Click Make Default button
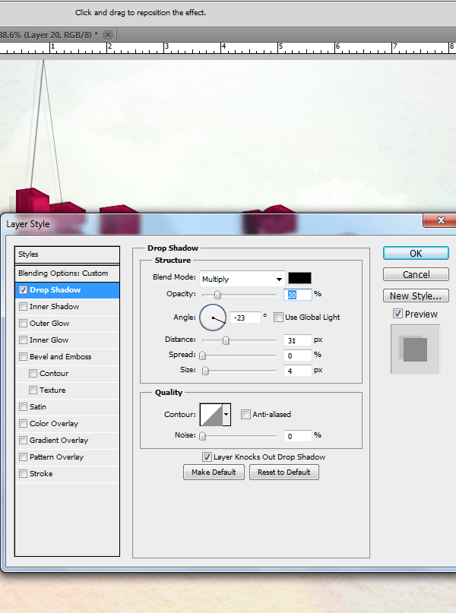Image resolution: width=456 pixels, height=613 pixels. coord(214,472)
